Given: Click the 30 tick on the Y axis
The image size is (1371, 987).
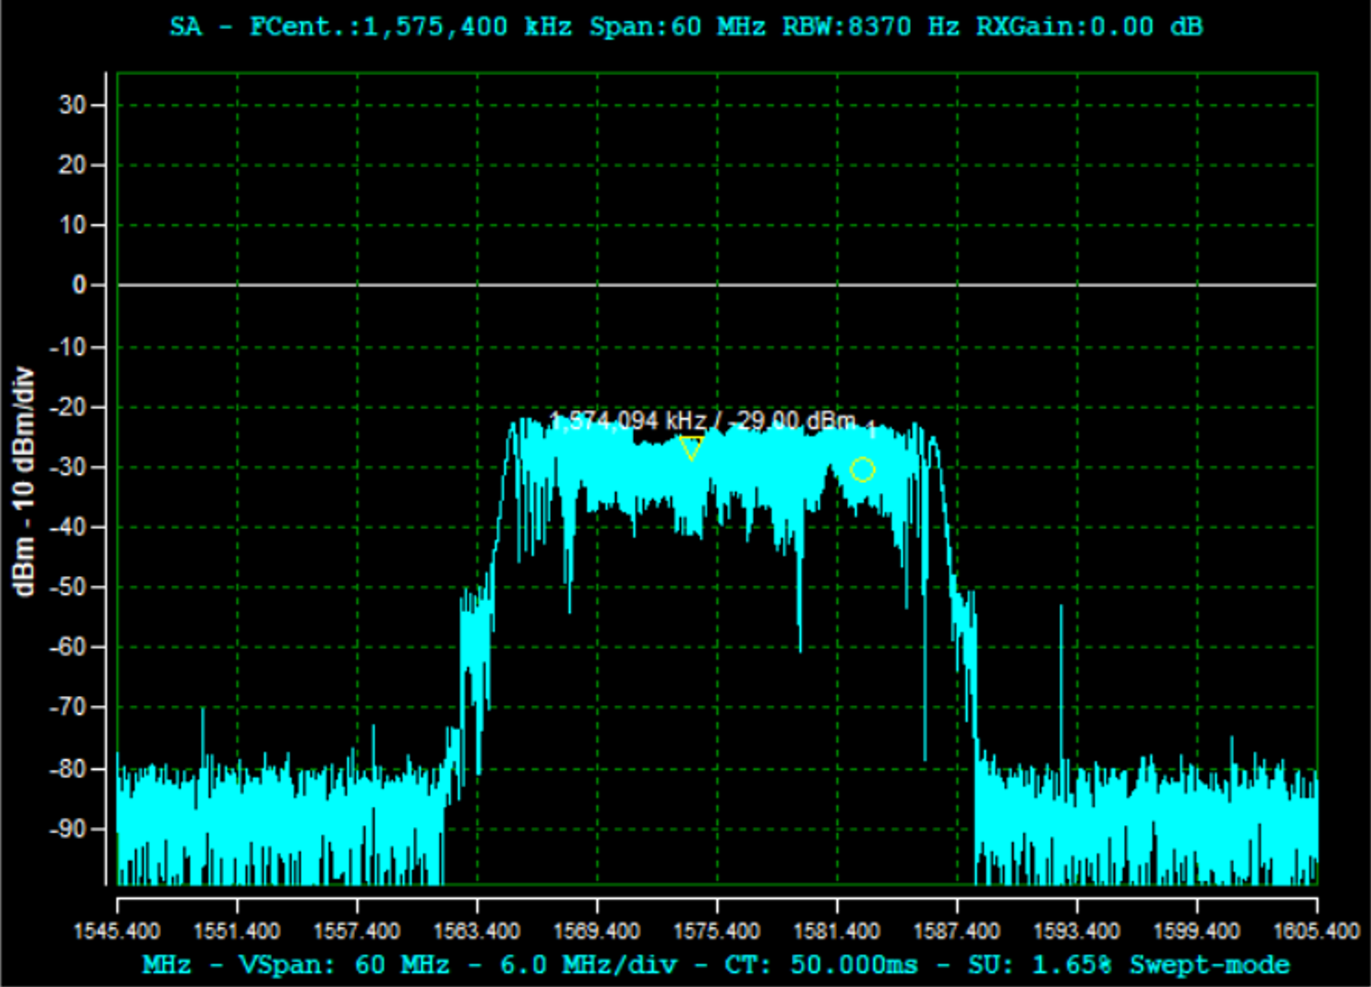Looking at the screenshot, I should pos(72,105).
